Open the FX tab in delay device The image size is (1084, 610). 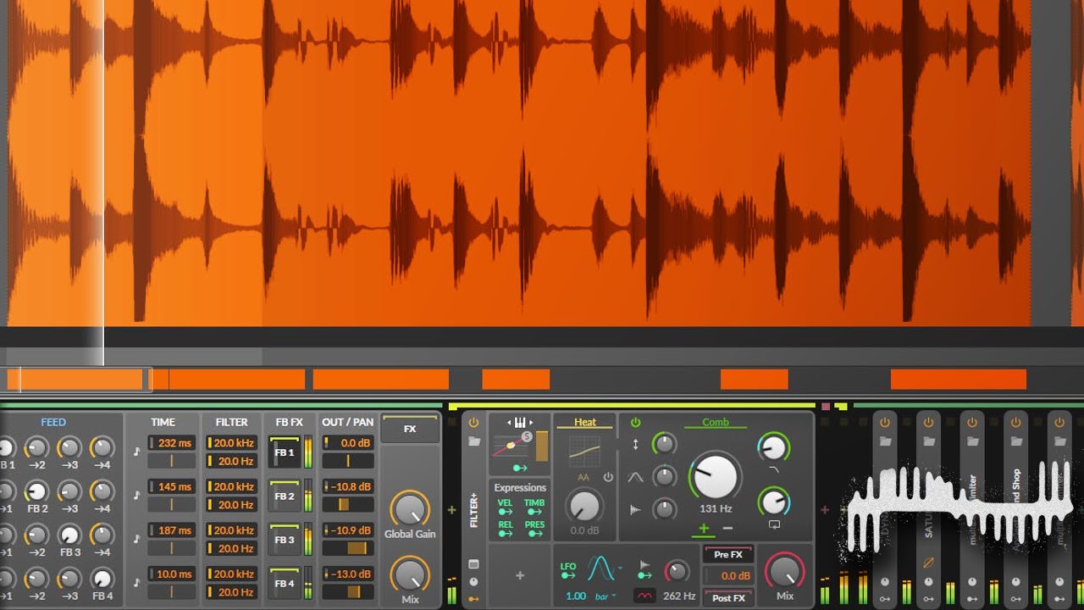(x=410, y=430)
